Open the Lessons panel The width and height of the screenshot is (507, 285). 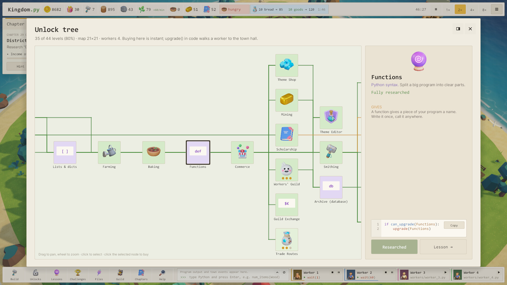tap(57, 275)
